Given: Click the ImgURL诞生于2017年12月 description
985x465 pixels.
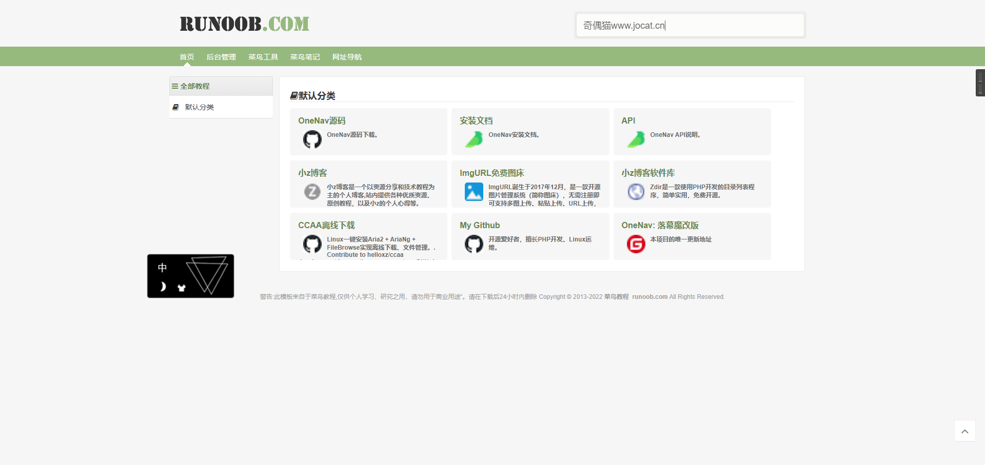Looking at the screenshot, I should tap(544, 195).
